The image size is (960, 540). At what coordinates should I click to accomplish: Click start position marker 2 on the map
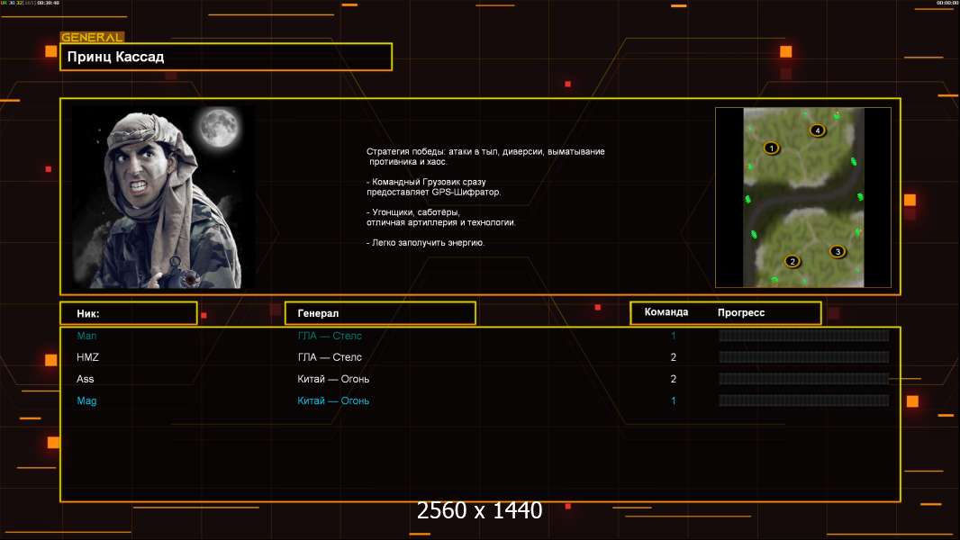(792, 262)
